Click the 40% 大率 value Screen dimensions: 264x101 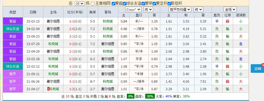click(169, 96)
